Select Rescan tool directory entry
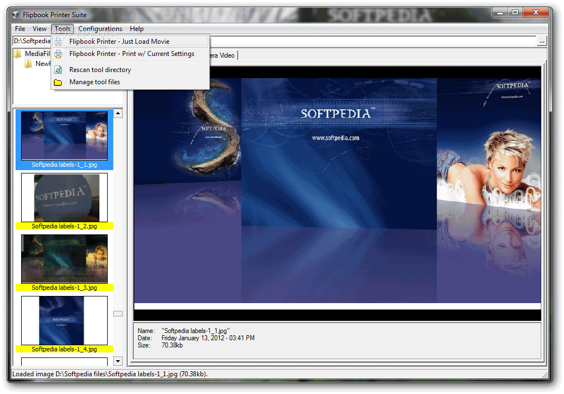 tap(130, 70)
